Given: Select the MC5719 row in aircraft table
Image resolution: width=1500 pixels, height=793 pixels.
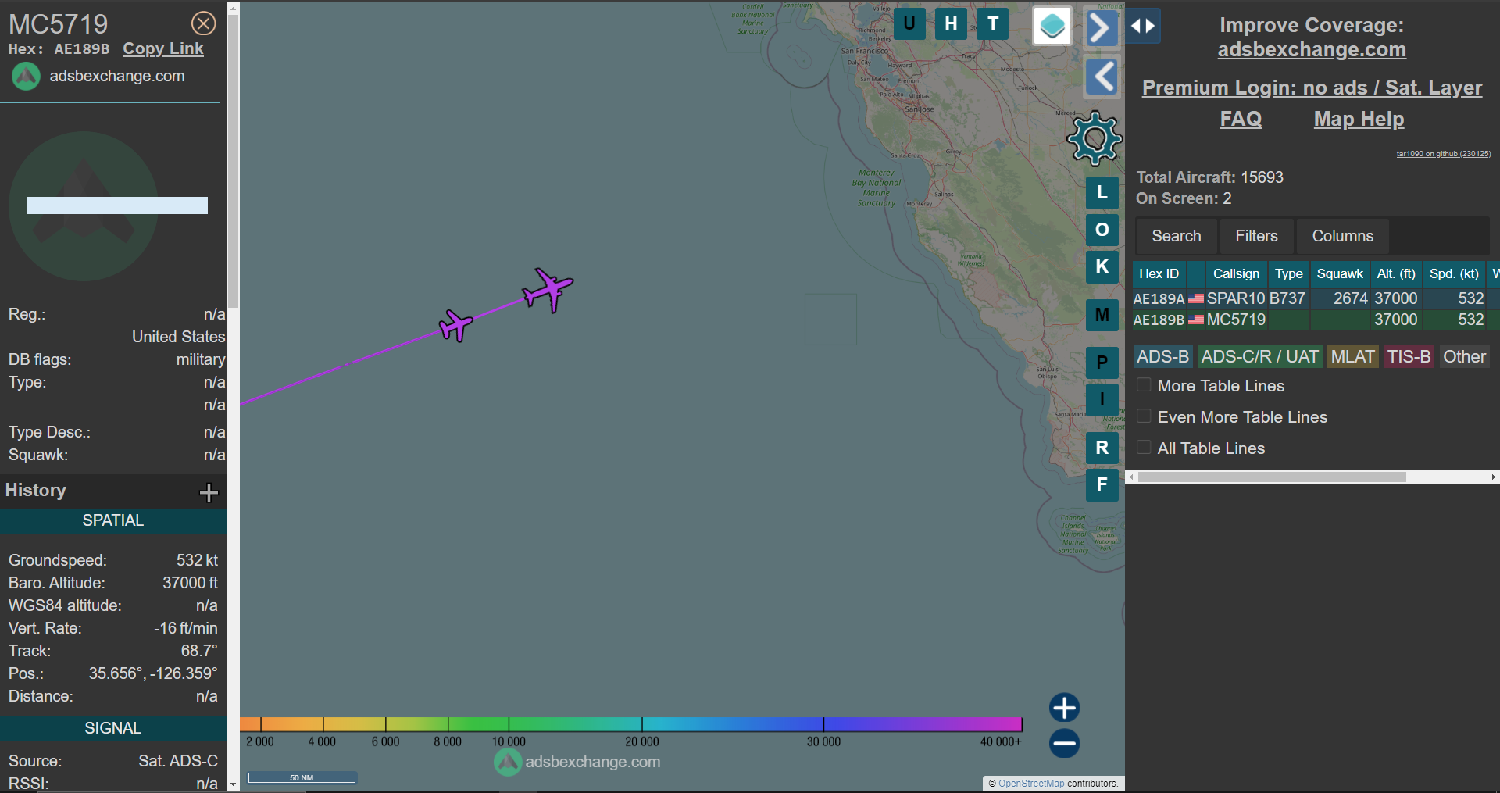Looking at the screenshot, I should 1316,320.
